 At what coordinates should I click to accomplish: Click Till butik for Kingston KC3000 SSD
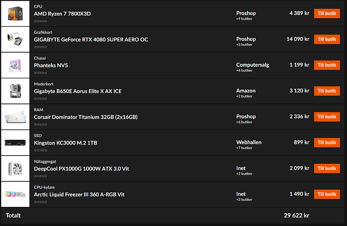[x=327, y=143]
